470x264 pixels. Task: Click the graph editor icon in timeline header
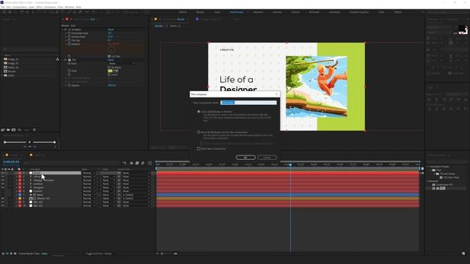[x=150, y=163]
